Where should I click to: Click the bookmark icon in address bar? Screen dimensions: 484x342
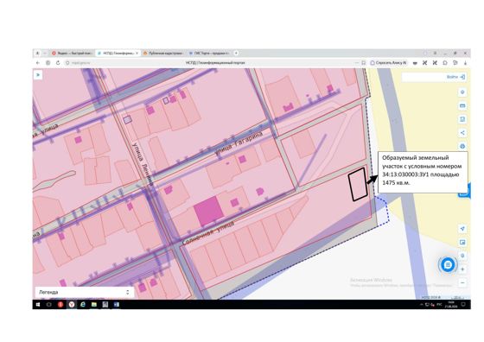pos(363,62)
